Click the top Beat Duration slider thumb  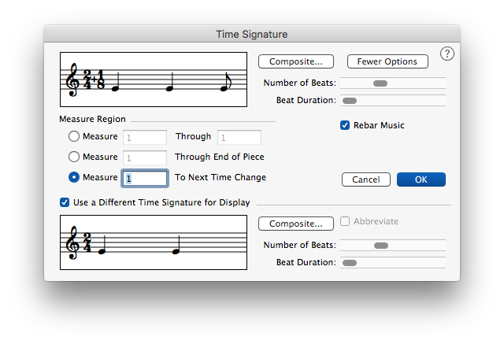pyautogui.click(x=350, y=101)
